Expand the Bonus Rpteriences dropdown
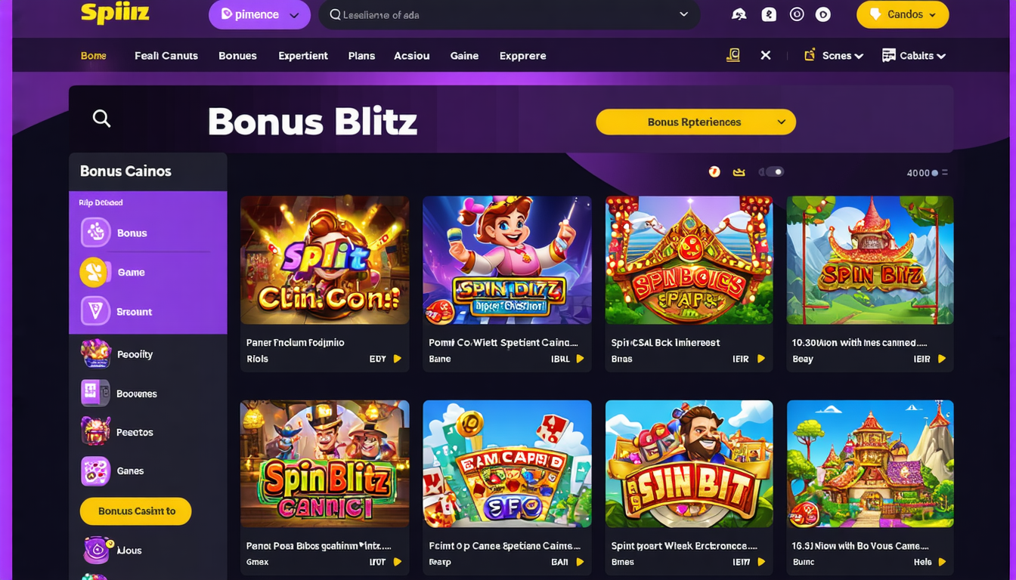The height and width of the screenshot is (580, 1016). pos(695,122)
